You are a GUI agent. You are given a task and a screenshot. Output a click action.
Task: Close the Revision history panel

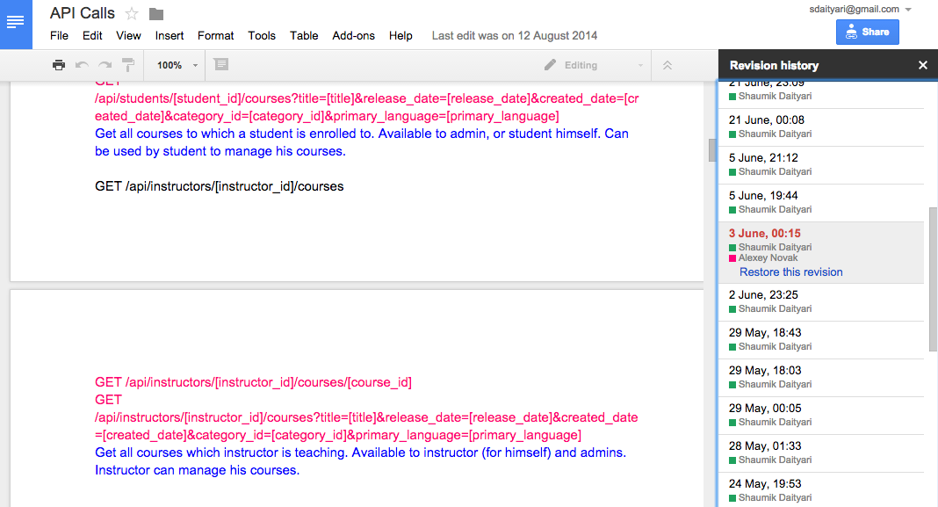click(923, 65)
